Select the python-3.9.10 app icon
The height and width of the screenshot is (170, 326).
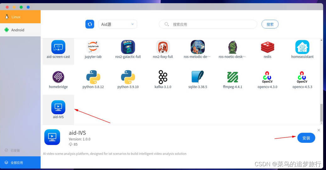[x=128, y=77]
